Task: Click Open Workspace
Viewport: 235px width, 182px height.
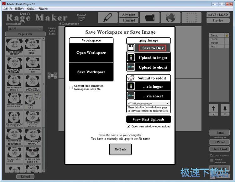Action: 91,53
